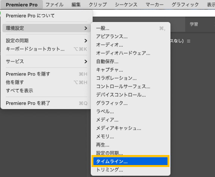Select Premiere Pro について
215x177 pixels.
pos(46,16)
